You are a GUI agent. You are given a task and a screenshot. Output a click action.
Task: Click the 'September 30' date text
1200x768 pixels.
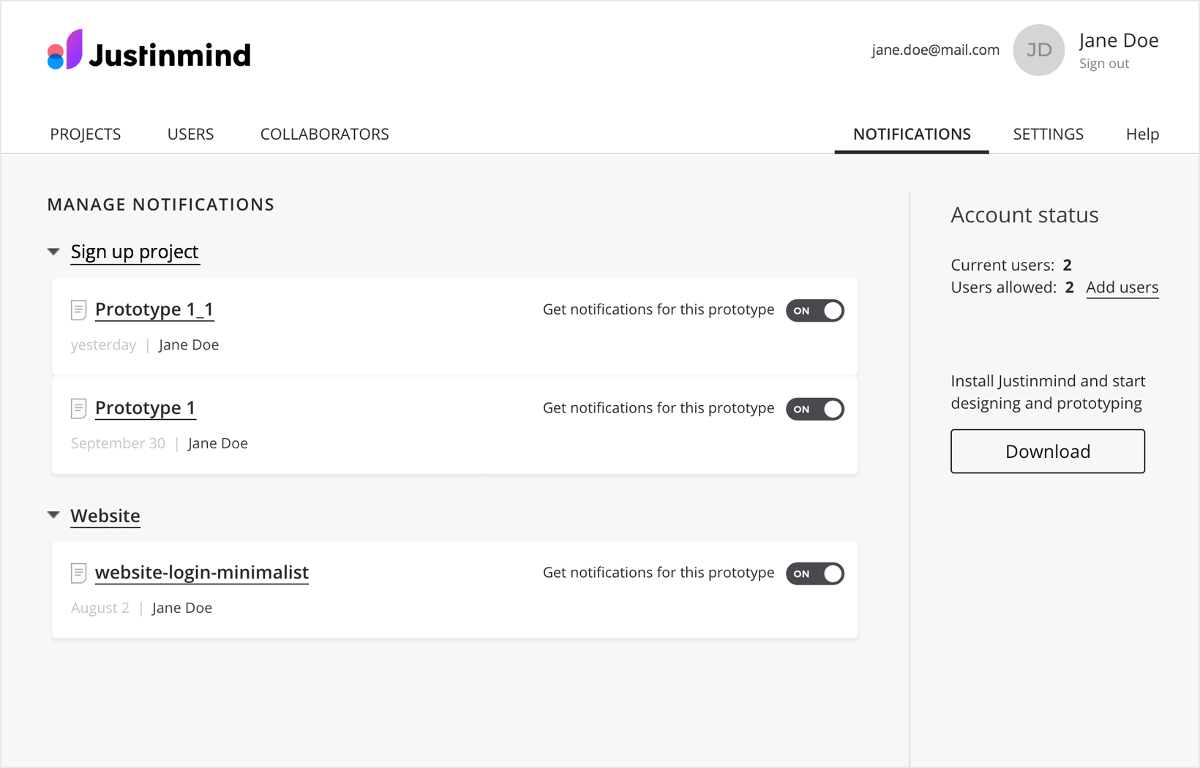pos(118,443)
